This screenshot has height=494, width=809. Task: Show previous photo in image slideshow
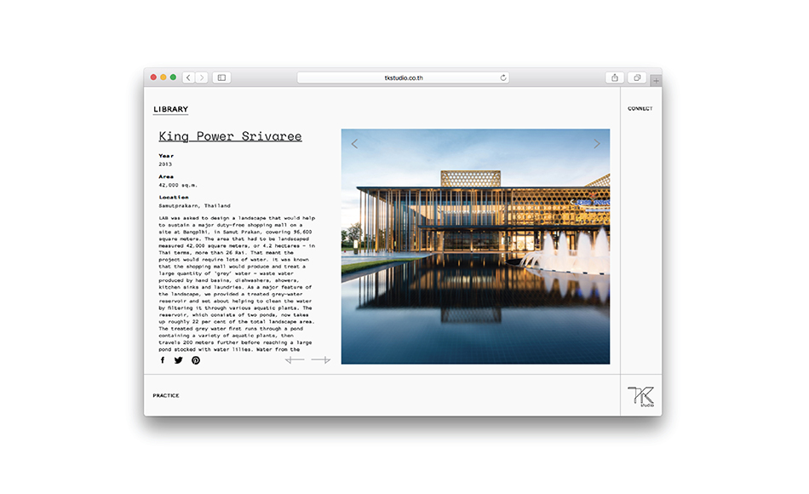pos(354,144)
